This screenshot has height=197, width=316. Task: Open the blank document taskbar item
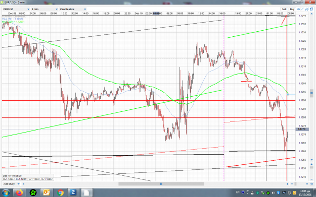click(x=86, y=193)
